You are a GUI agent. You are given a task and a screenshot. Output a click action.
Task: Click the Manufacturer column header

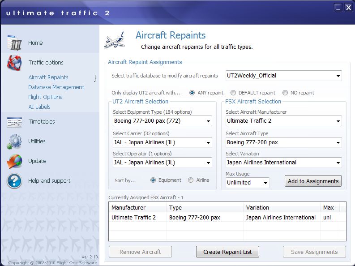tap(137, 208)
